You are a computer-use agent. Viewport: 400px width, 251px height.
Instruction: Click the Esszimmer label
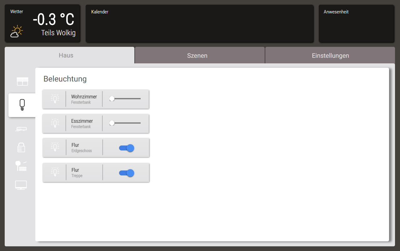point(82,121)
